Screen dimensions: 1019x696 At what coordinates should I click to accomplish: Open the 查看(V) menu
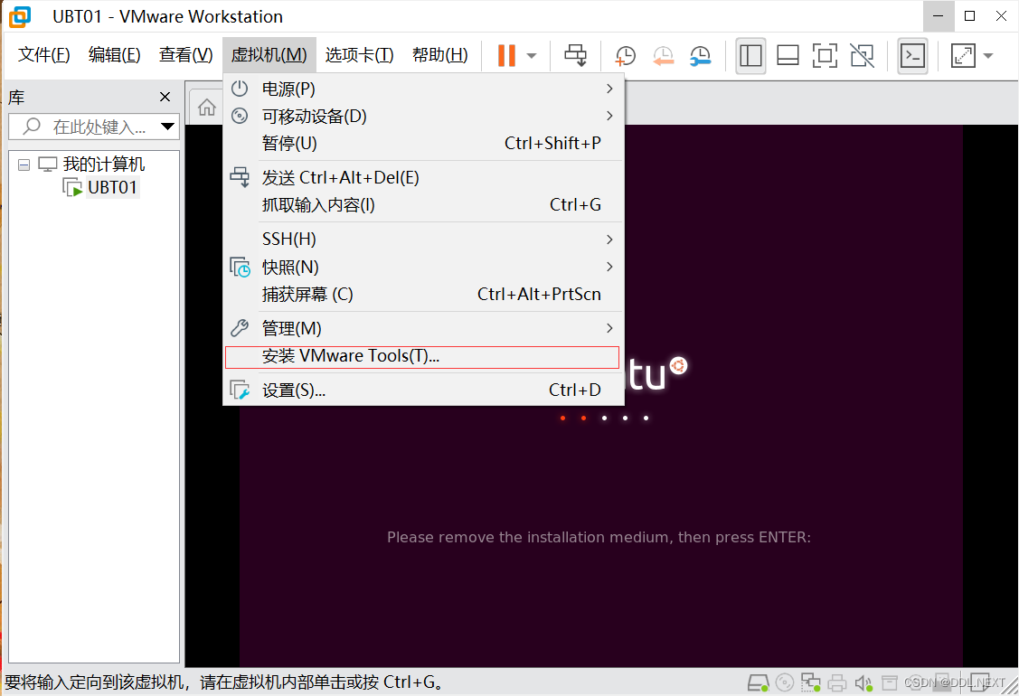click(186, 54)
